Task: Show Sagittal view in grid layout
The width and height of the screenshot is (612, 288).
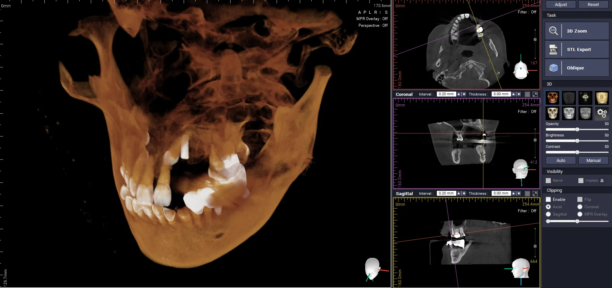Action: [x=527, y=193]
